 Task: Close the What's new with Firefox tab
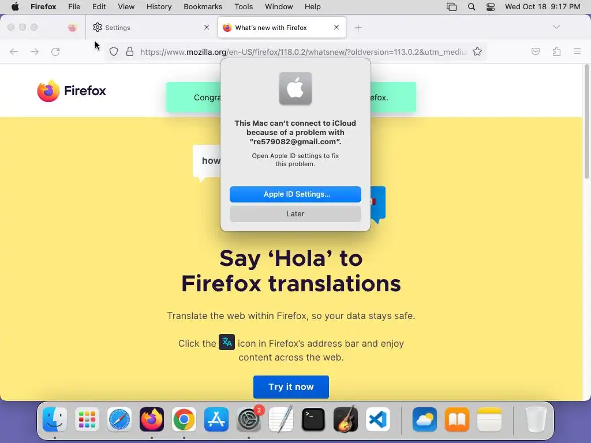[x=336, y=27]
